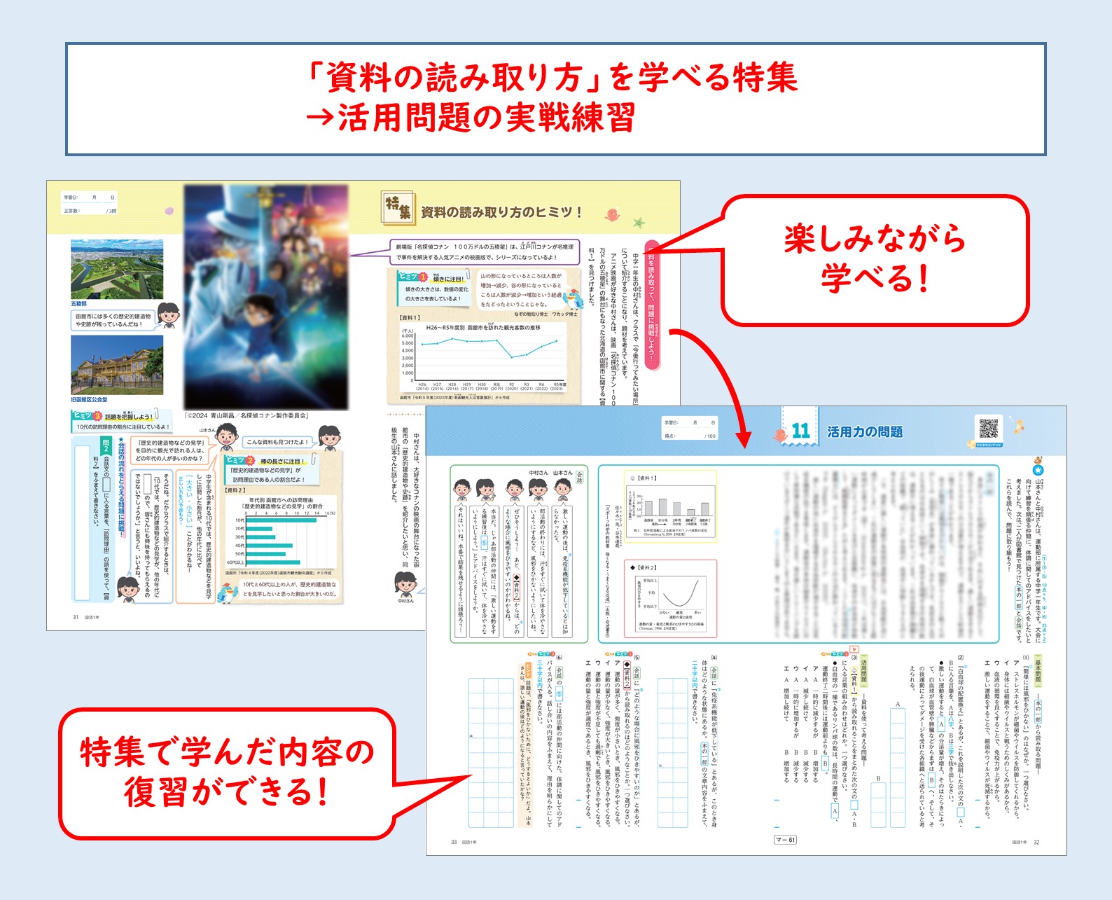Screen dimensions: 1112x900
Task: Click the 正答数 /3問 field
Action: (x=90, y=210)
